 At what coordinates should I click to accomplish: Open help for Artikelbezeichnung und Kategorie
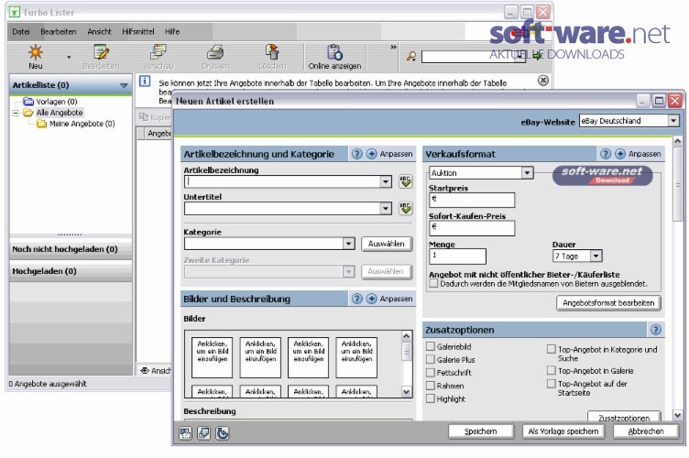(356, 154)
